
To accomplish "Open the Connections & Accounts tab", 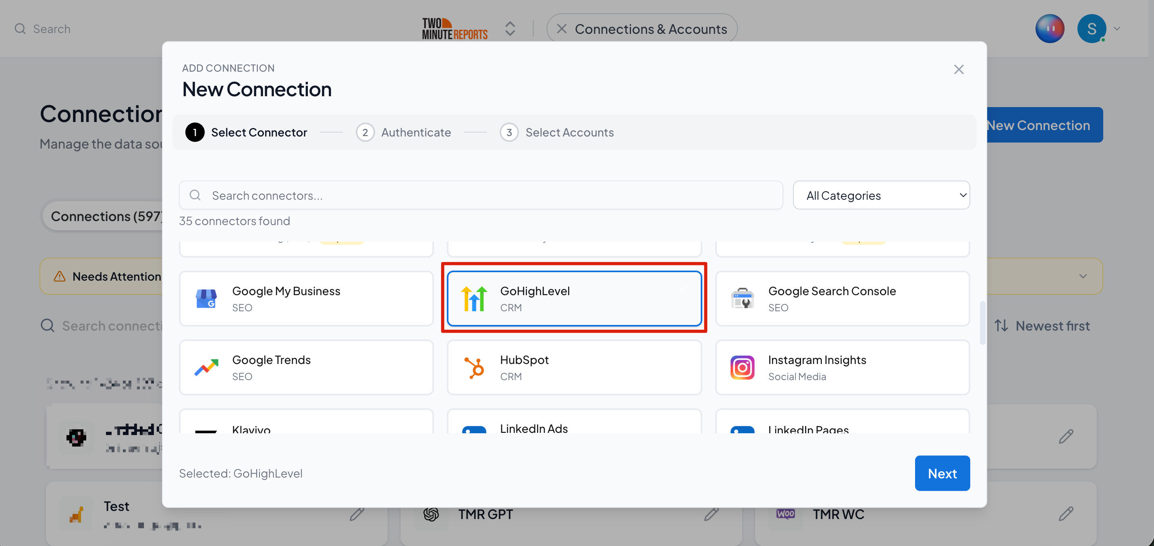I will coord(642,29).
